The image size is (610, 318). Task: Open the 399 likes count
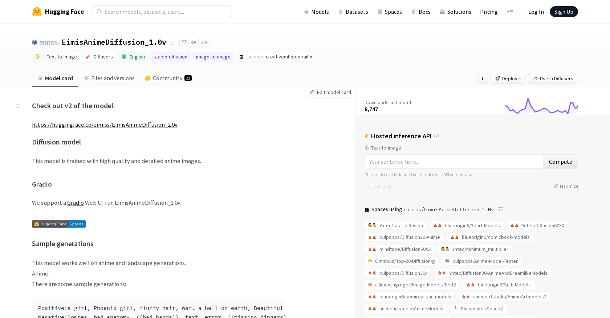point(205,42)
